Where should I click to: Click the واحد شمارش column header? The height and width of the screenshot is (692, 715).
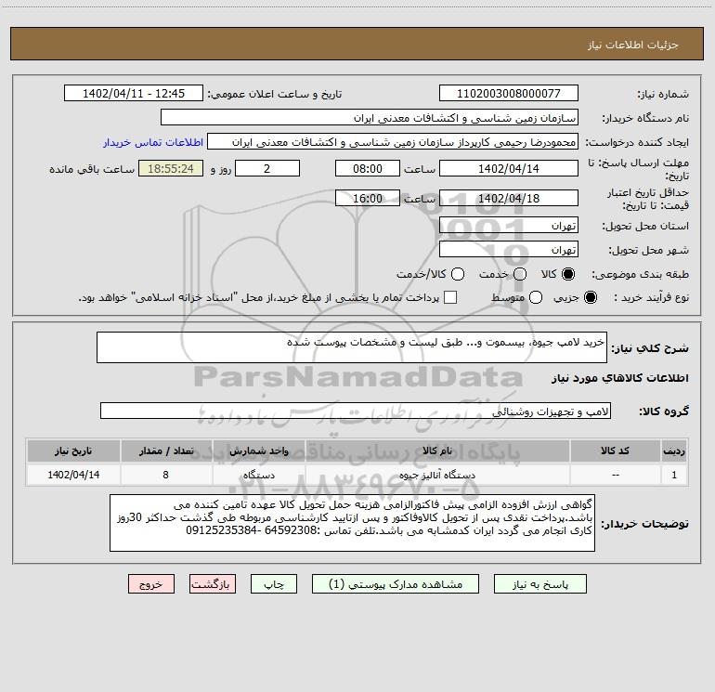[258, 450]
